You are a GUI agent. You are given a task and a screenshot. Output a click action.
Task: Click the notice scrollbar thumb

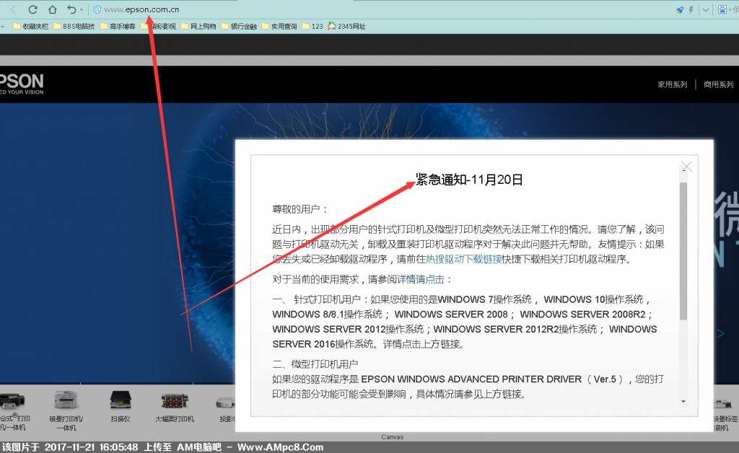click(x=683, y=251)
